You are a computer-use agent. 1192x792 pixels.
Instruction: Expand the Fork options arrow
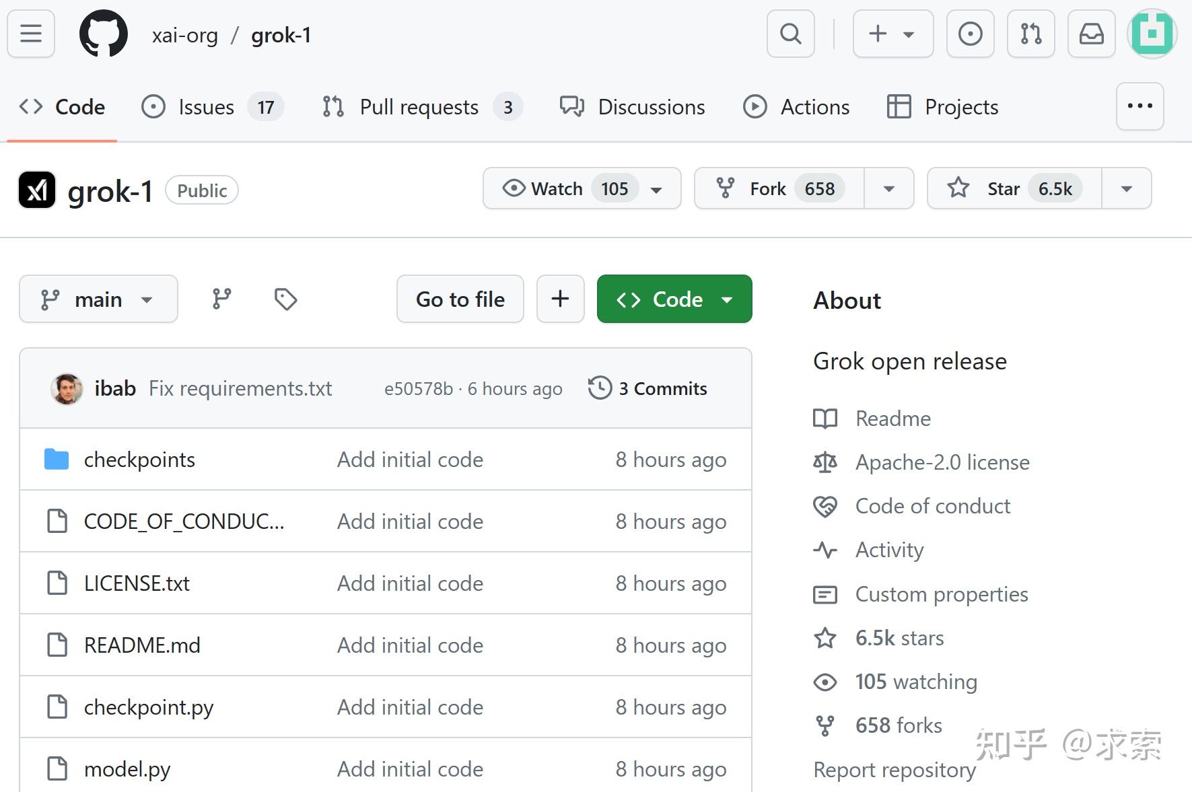click(x=889, y=188)
